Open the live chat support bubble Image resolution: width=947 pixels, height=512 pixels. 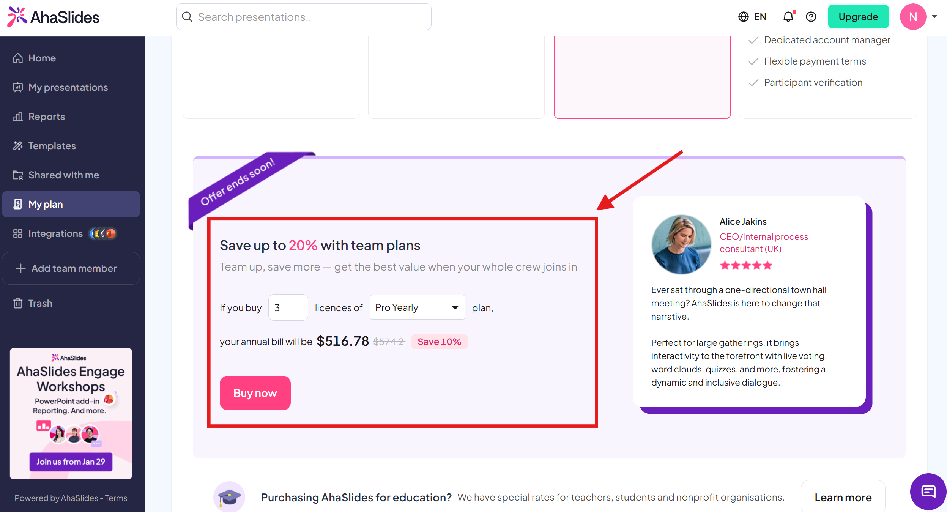(x=928, y=492)
